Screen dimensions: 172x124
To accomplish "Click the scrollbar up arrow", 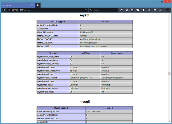I will point(169,14).
